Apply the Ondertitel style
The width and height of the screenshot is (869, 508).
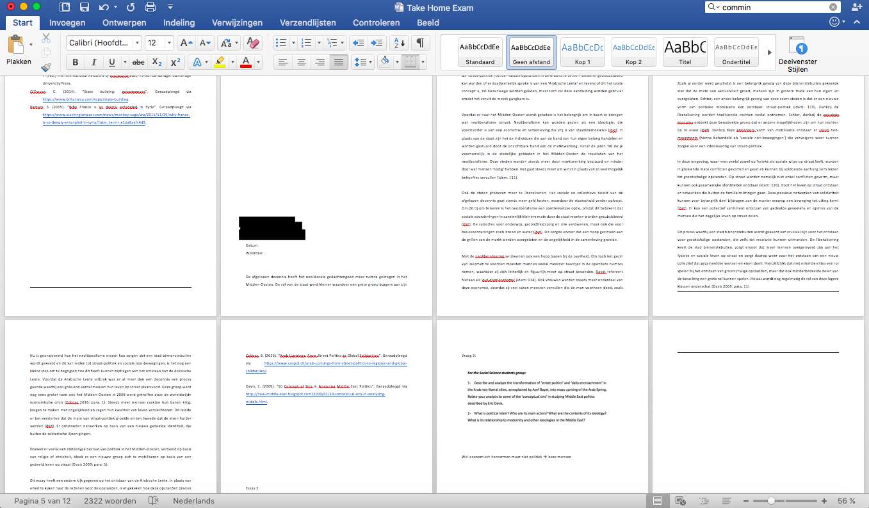click(x=736, y=53)
